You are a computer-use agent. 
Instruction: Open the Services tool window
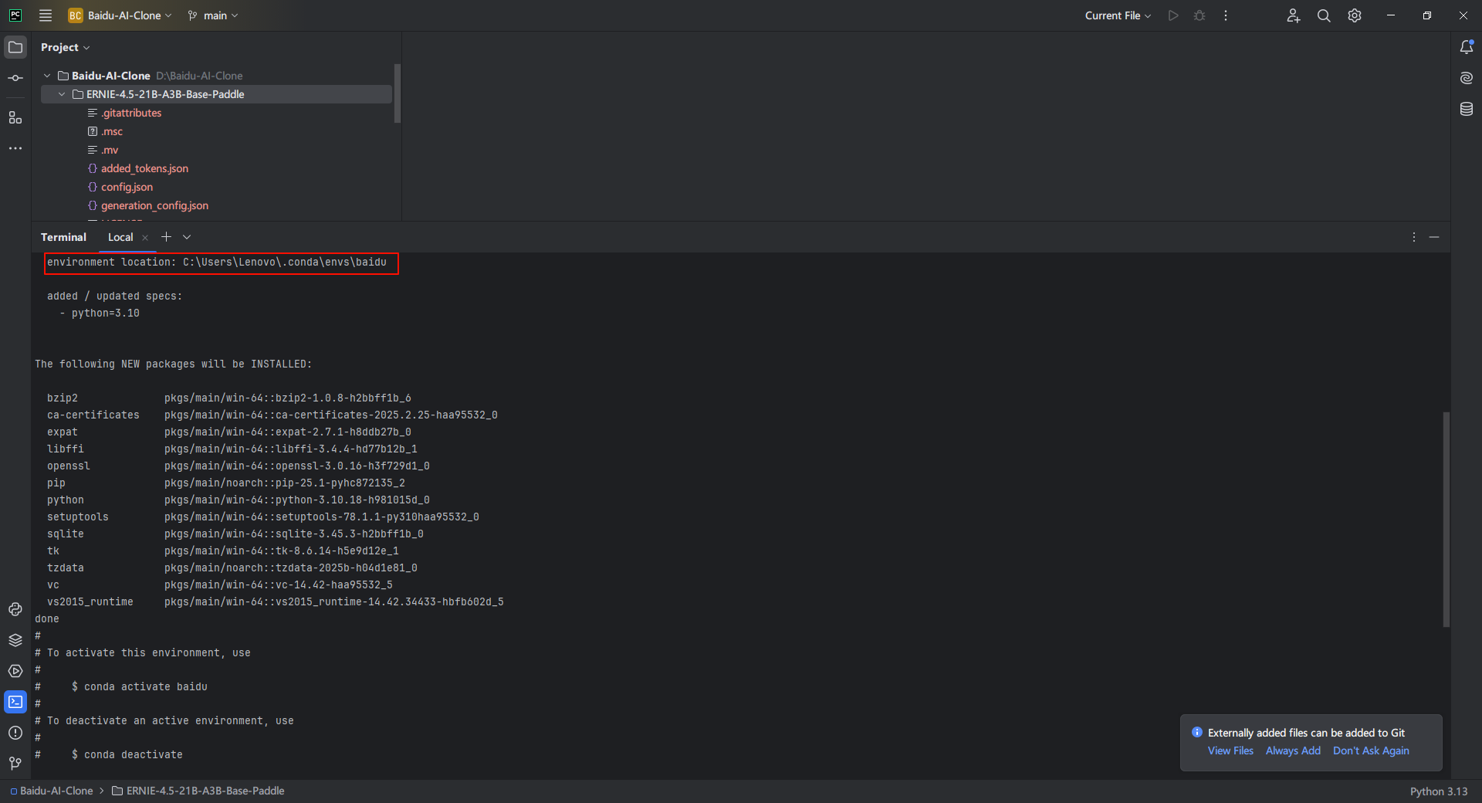tap(15, 671)
